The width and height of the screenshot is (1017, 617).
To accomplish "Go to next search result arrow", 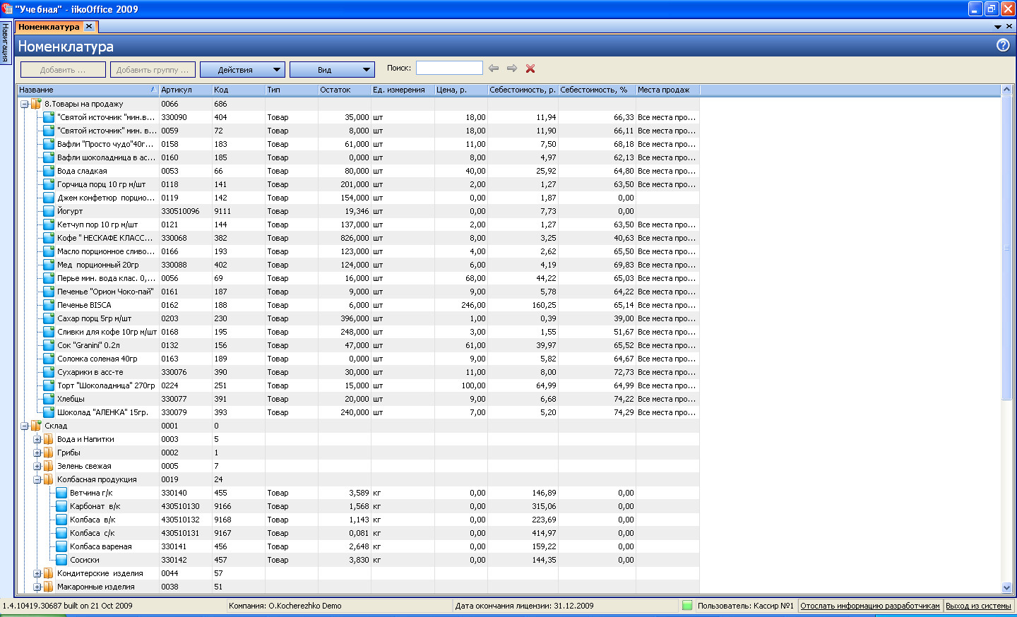I will coord(512,68).
